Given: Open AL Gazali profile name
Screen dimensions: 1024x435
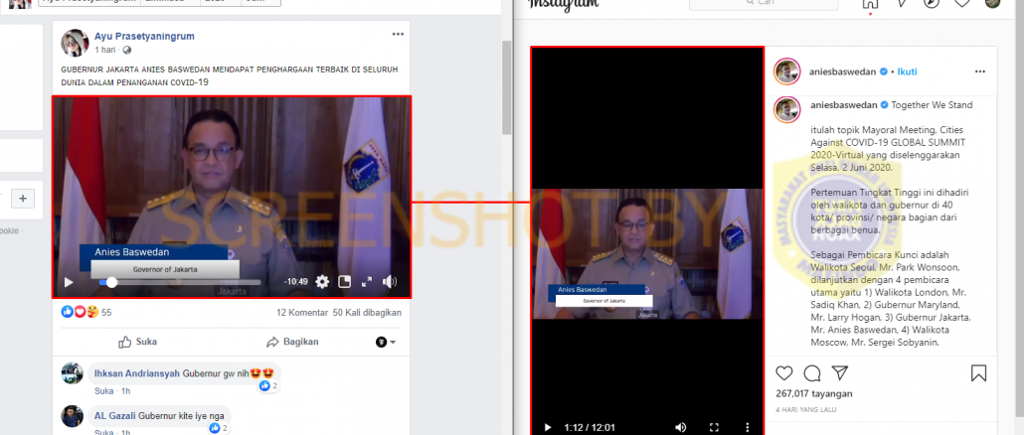Looking at the screenshot, I should pyautogui.click(x=113, y=416).
